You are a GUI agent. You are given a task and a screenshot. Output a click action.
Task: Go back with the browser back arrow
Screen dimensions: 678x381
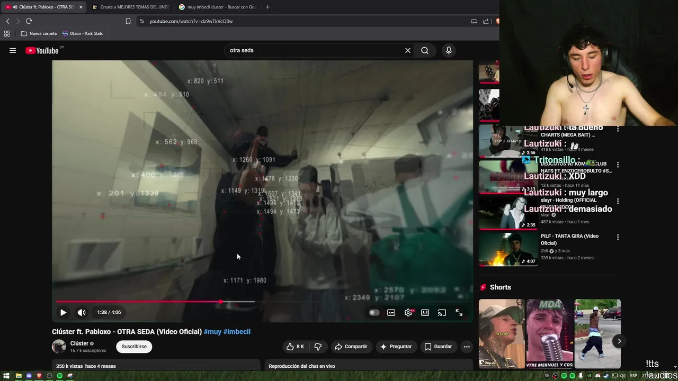click(x=7, y=21)
